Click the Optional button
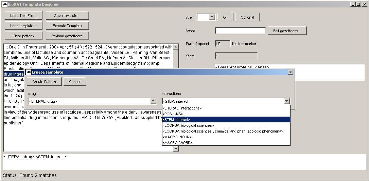The height and width of the screenshot is (181, 369). (247, 17)
